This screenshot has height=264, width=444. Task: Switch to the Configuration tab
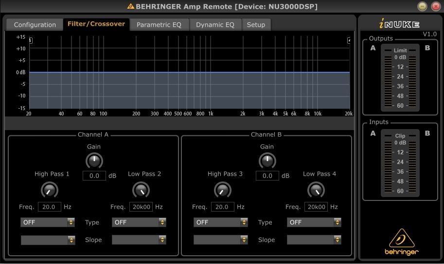click(35, 25)
